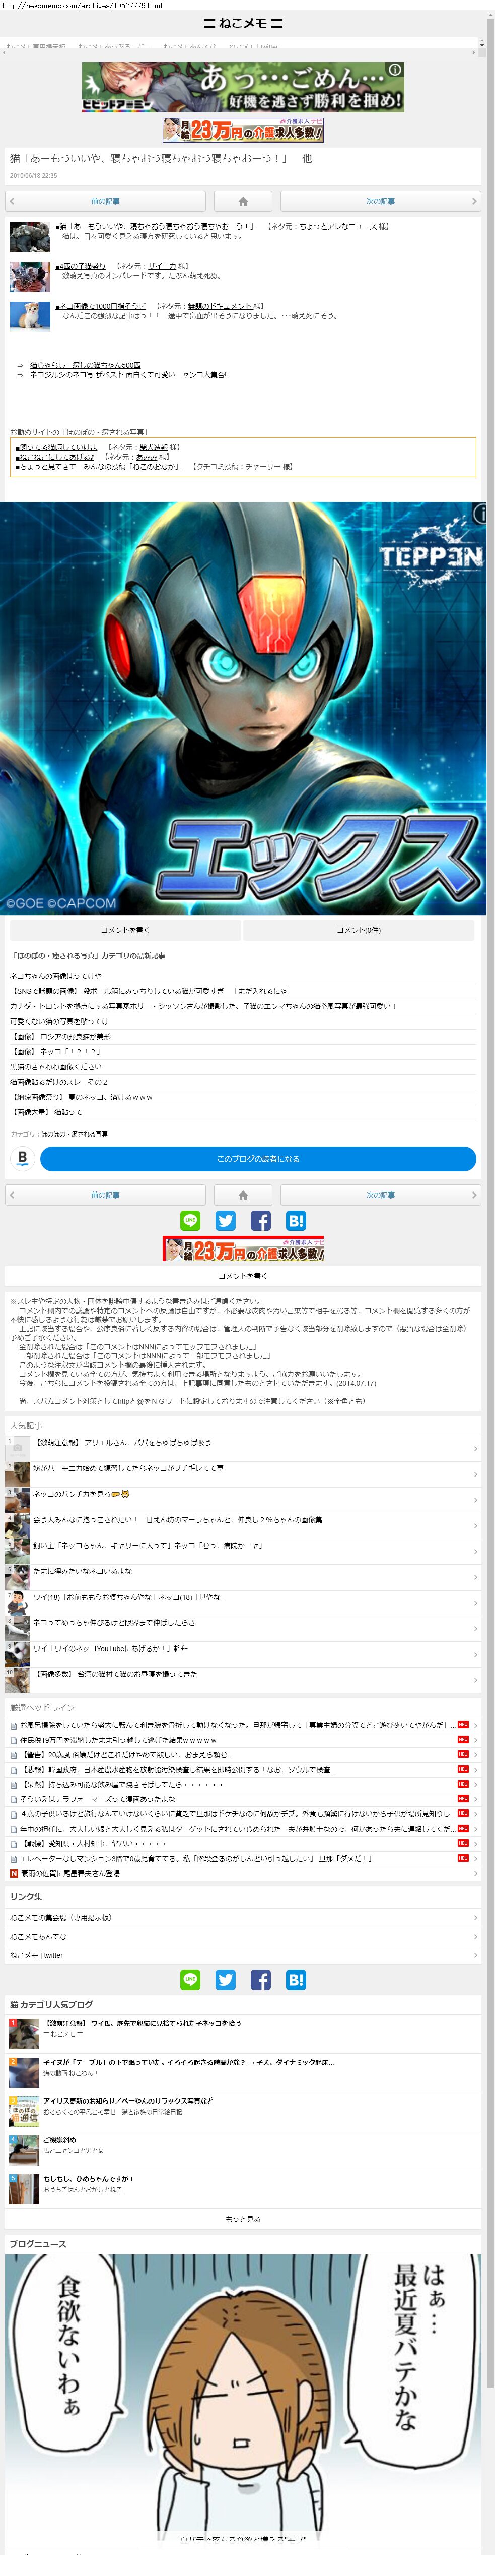The image size is (495, 2555).
Task: Click info icon on the TEPPEN ad
Action: [481, 513]
